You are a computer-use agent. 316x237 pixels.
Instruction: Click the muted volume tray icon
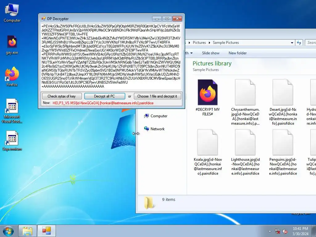[285, 231]
